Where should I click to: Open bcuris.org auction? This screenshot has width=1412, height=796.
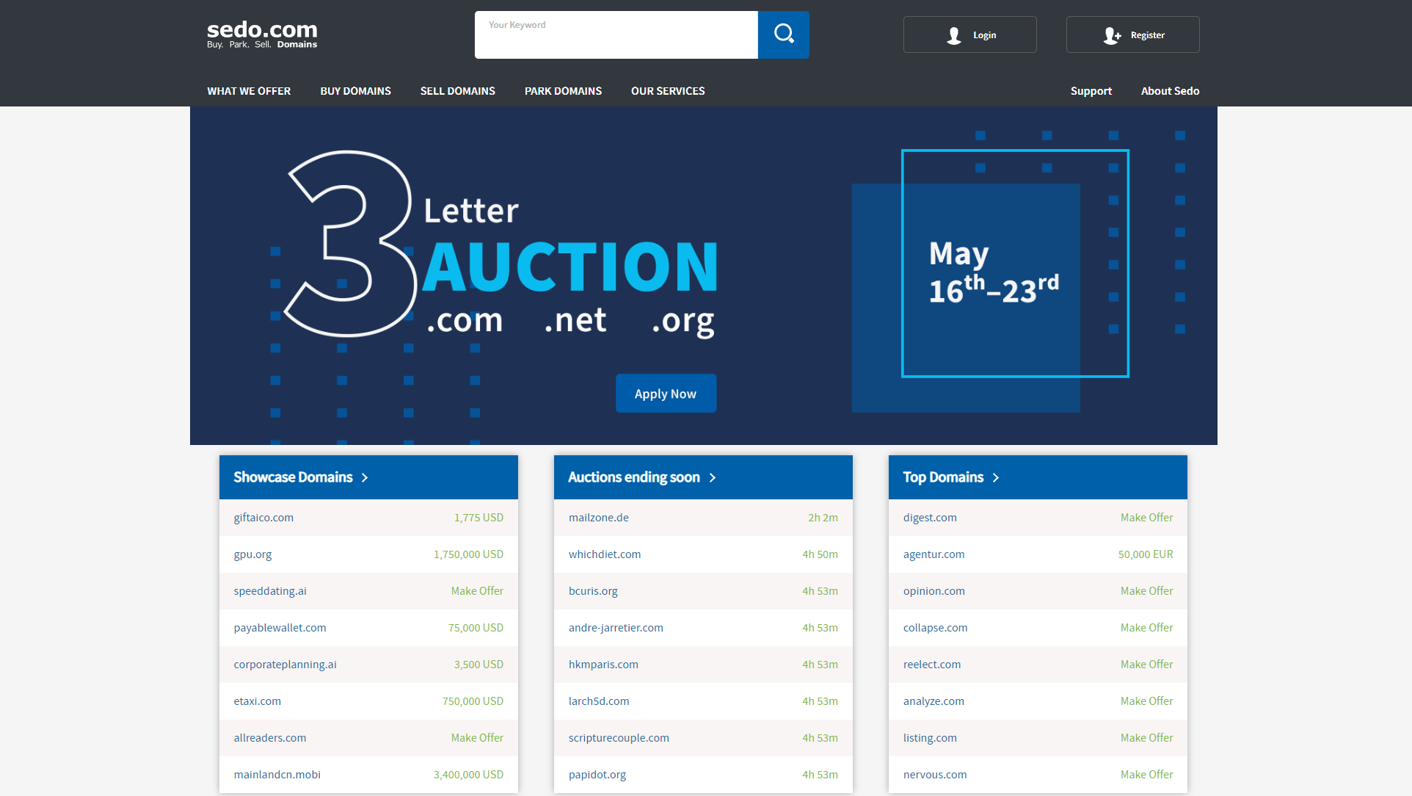(593, 591)
